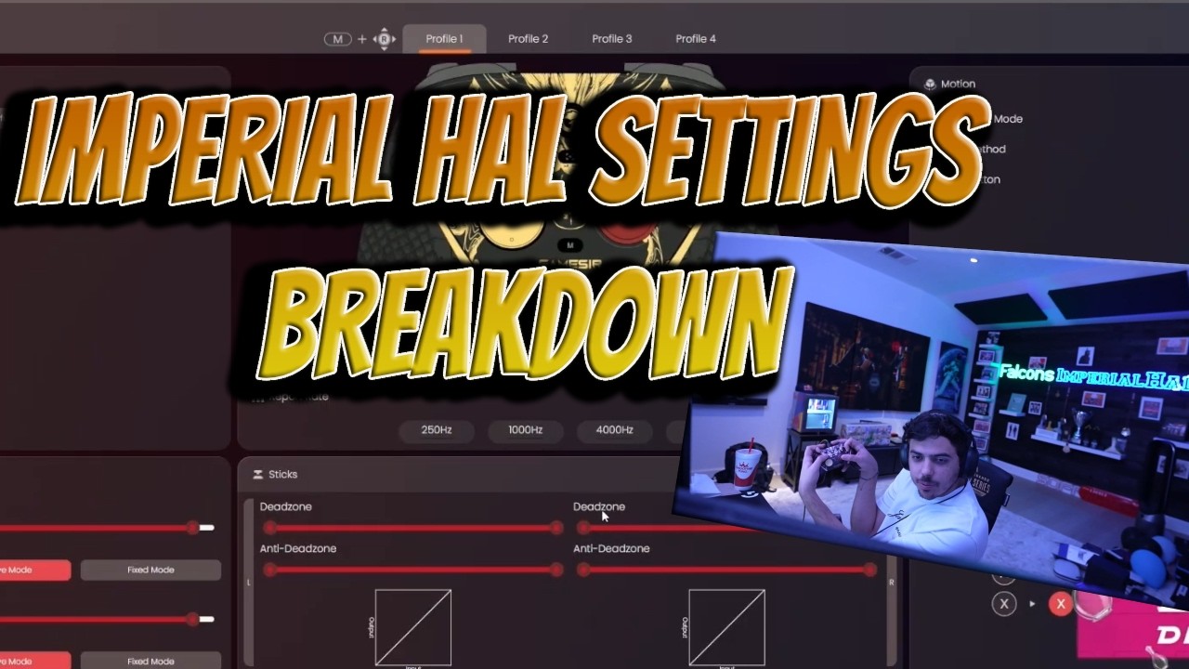Click the Sticks panel icon
The image size is (1189, 669).
click(258, 474)
